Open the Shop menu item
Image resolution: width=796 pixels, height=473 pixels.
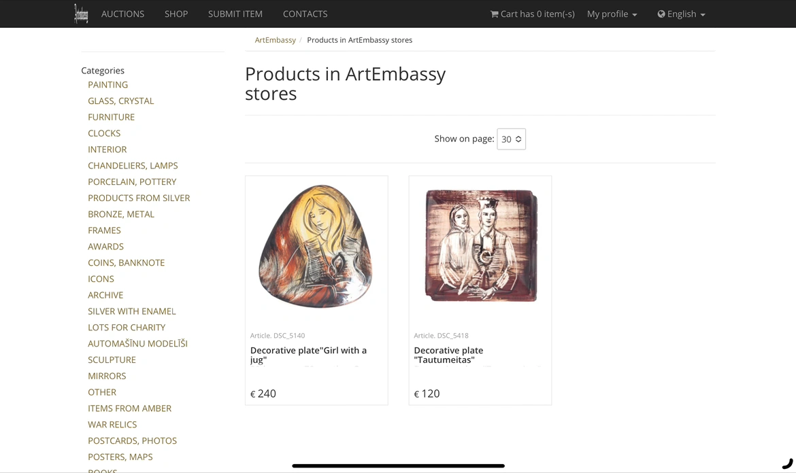pos(176,14)
